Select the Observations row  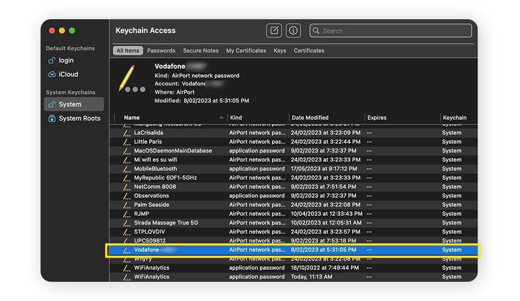click(293, 196)
